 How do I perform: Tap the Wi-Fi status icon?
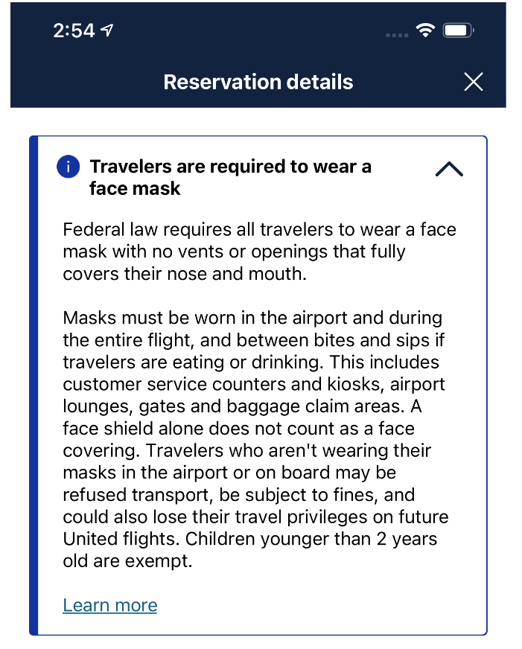pyautogui.click(x=425, y=31)
